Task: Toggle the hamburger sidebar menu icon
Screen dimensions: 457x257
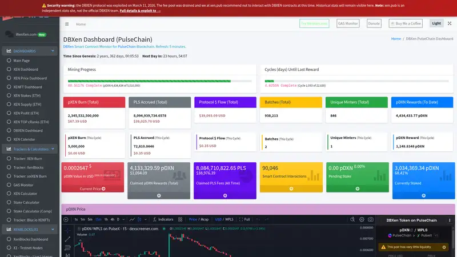Action: point(67,24)
